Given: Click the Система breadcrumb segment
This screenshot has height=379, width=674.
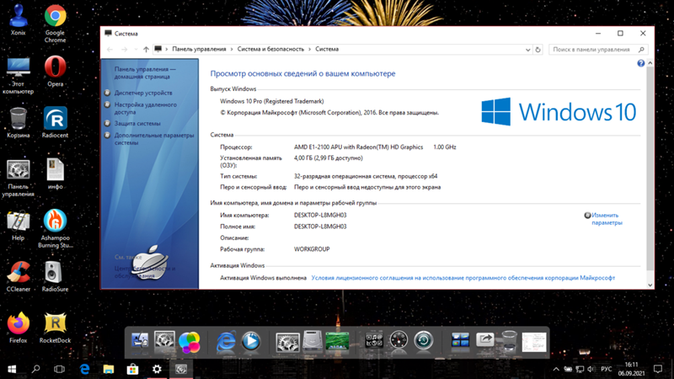Looking at the screenshot, I should [x=327, y=49].
